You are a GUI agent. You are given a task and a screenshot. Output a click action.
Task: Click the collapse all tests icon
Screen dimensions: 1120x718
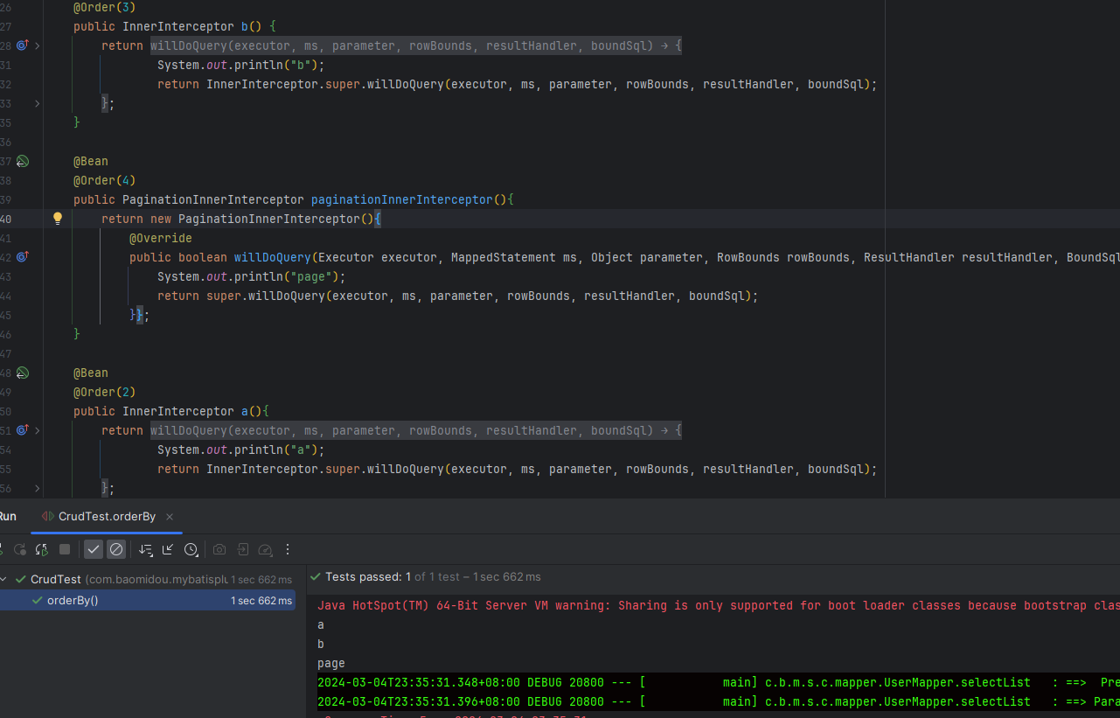point(168,549)
